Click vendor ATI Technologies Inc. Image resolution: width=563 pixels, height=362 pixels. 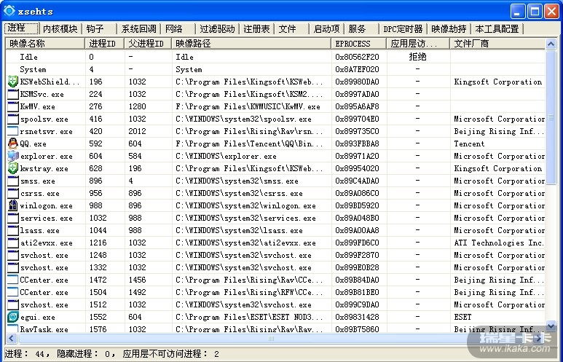pos(499,243)
